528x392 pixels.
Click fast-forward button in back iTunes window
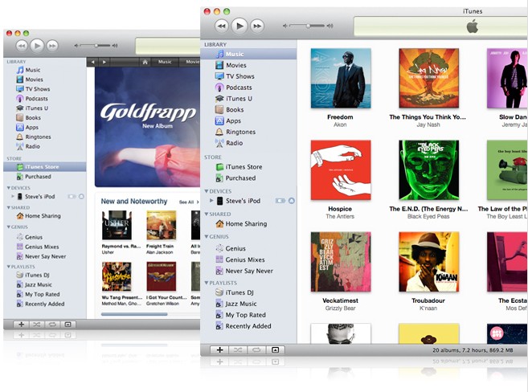(x=52, y=46)
